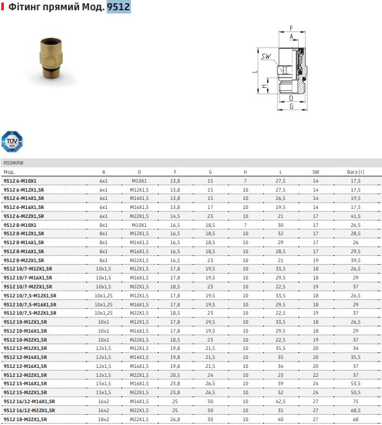Screen dimensions: 382x425
Task: Click weight 53,5 in 15-M16X1,5R row
Action: click(x=356, y=383)
